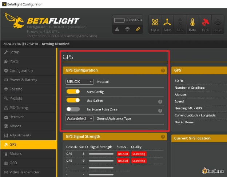Image resolution: width=227 pixels, height=177 pixels.
Task: Click the GPS Configuration help icon
Action: [x=163, y=71]
